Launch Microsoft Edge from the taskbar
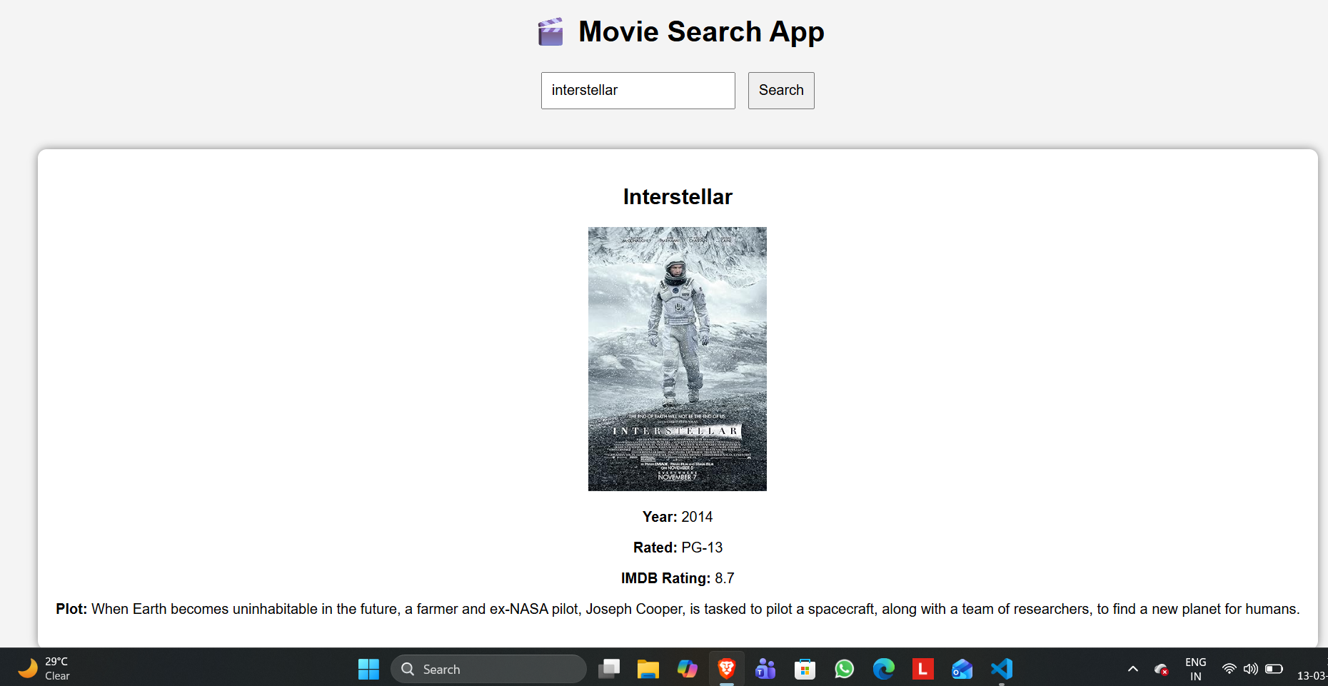This screenshot has height=686, width=1328. (884, 669)
